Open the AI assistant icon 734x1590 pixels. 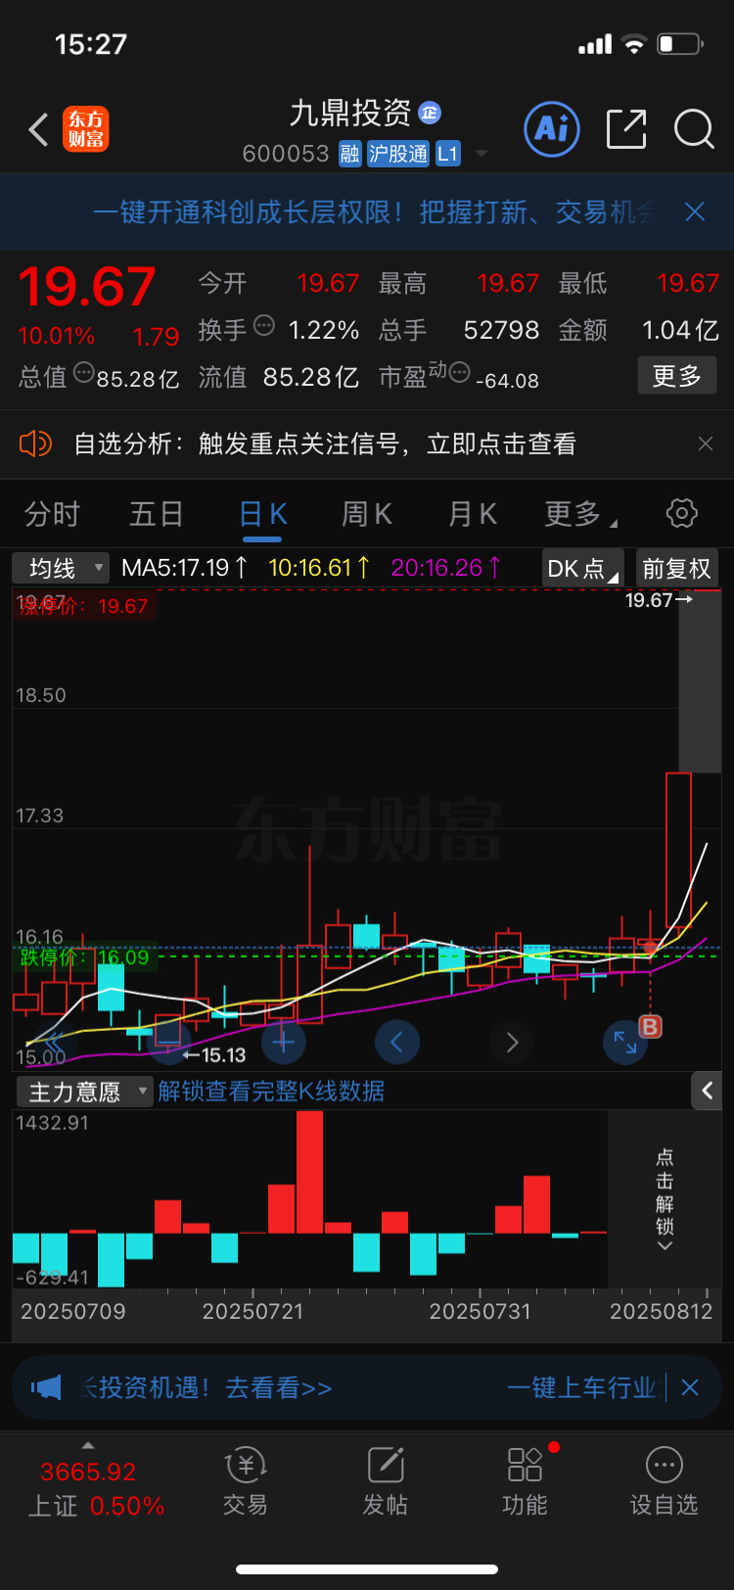coord(552,129)
